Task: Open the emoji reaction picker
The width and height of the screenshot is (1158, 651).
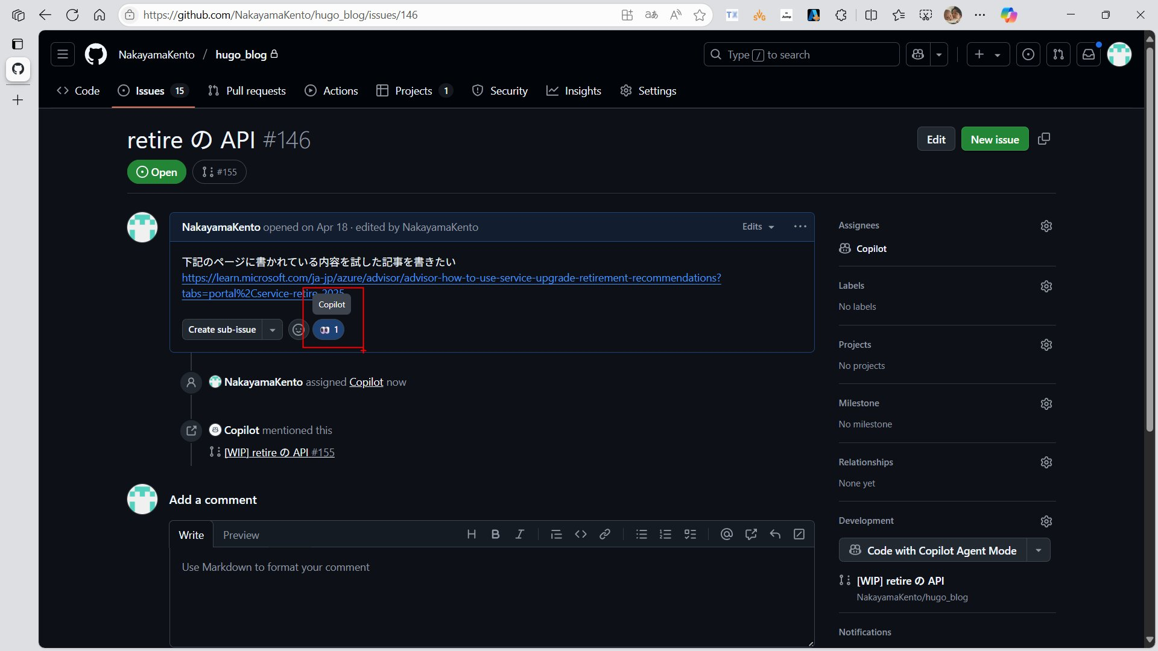Action: click(299, 330)
